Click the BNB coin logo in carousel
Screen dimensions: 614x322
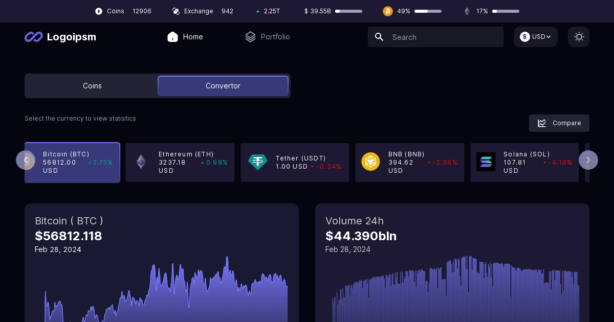(370, 162)
